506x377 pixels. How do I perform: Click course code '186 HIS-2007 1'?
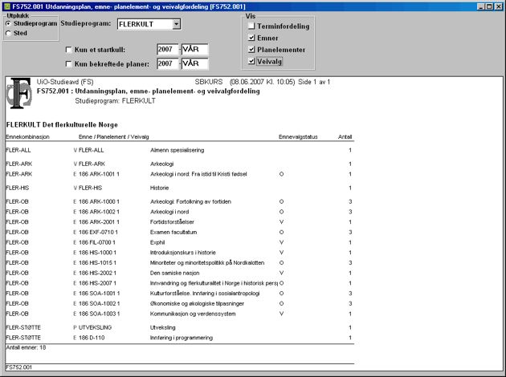point(97,283)
